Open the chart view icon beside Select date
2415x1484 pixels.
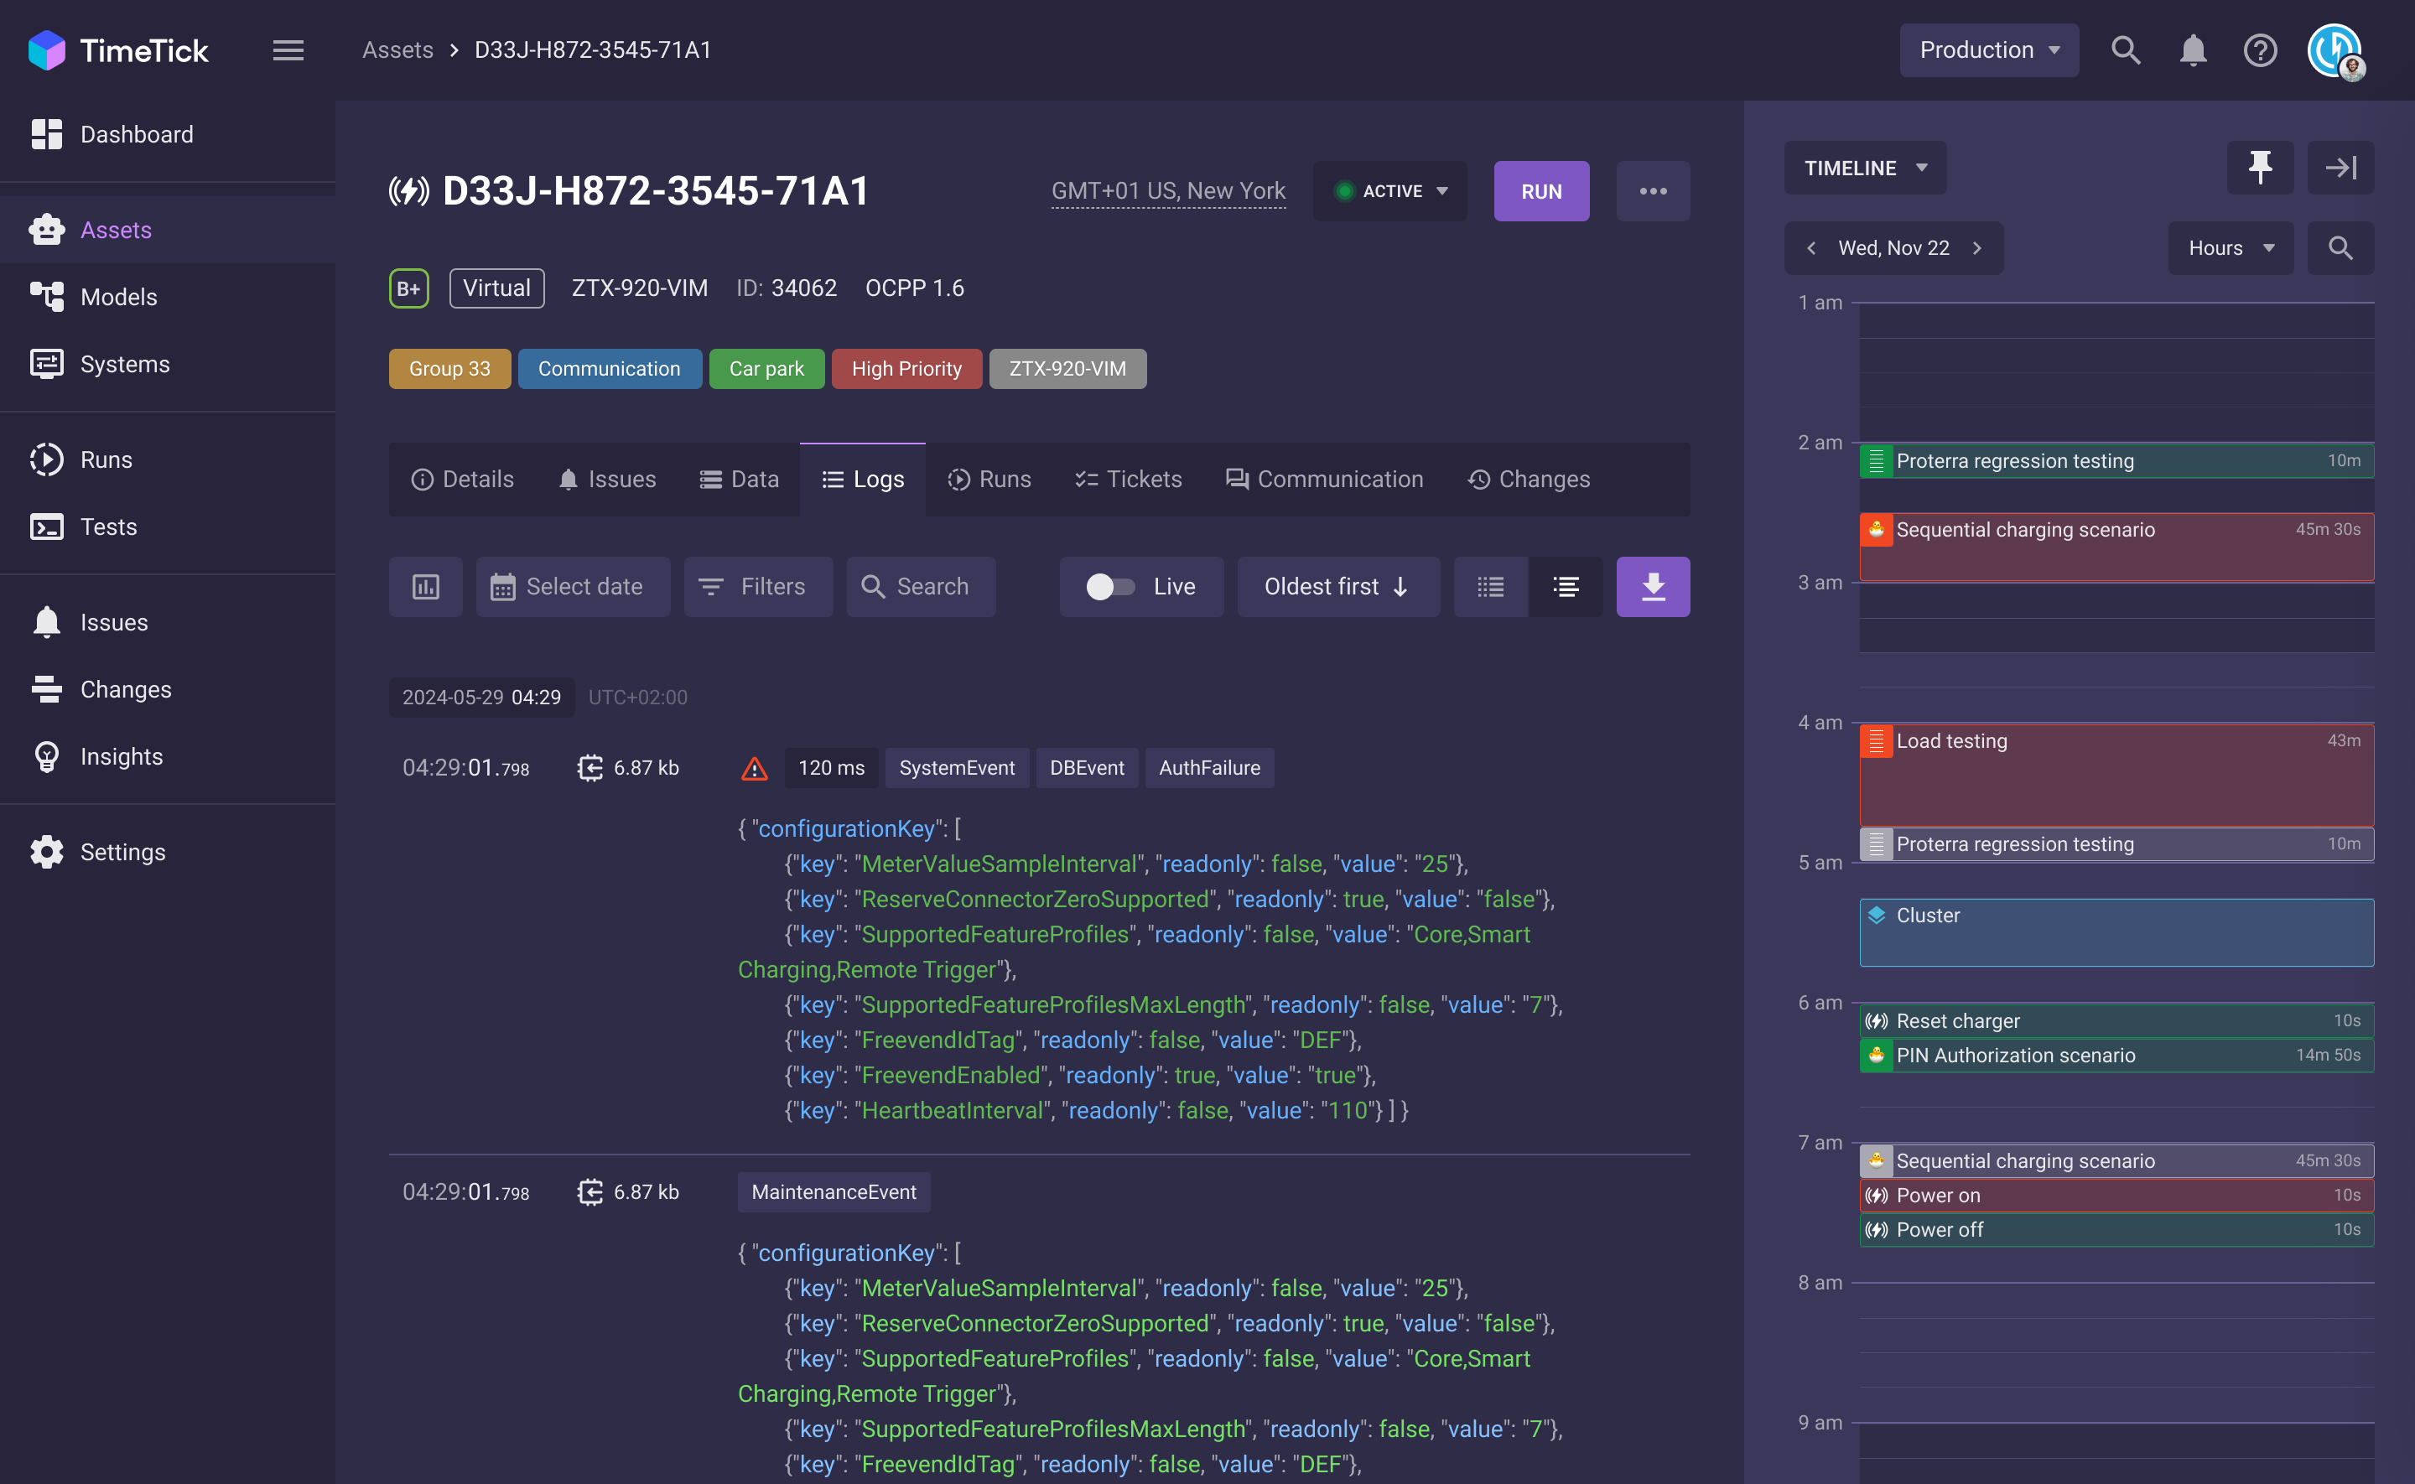[x=425, y=587]
